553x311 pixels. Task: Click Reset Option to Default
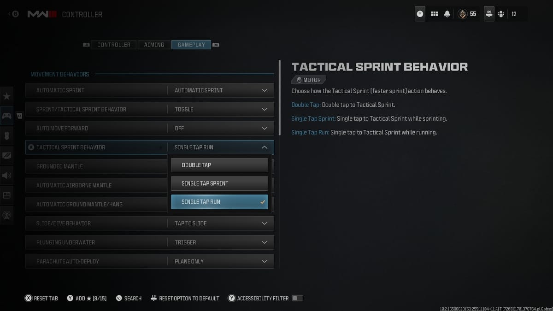click(x=185, y=298)
